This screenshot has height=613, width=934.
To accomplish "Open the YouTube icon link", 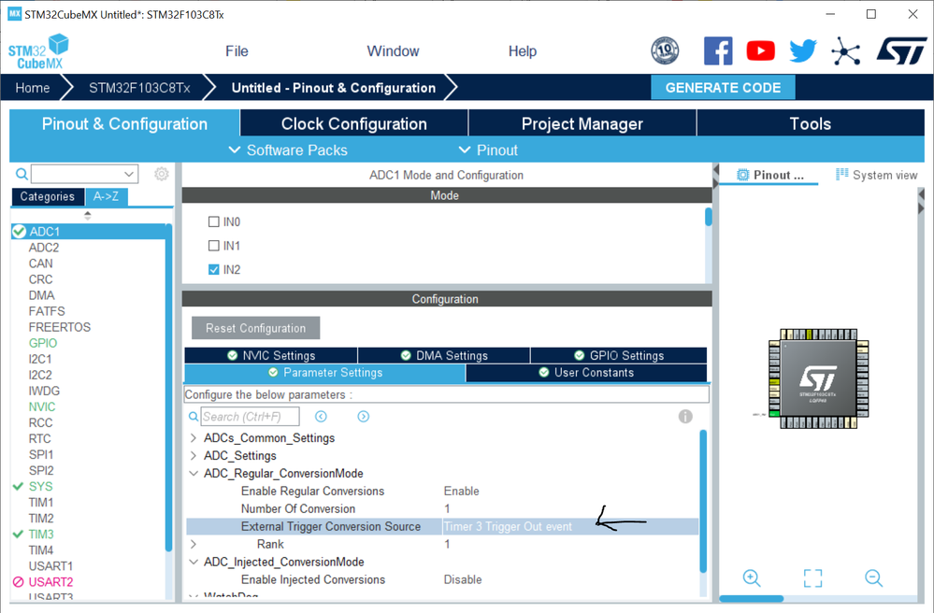I will (761, 51).
